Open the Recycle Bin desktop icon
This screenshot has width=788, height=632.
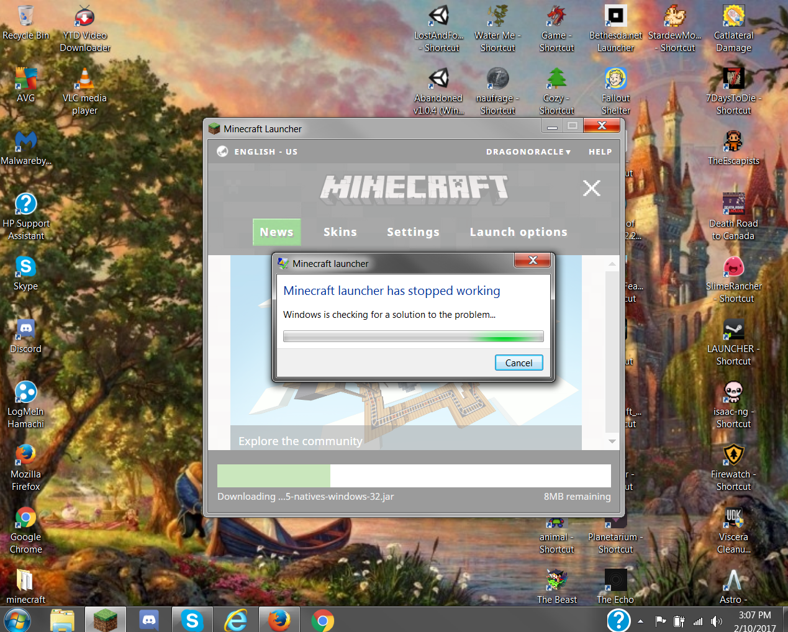(25, 24)
